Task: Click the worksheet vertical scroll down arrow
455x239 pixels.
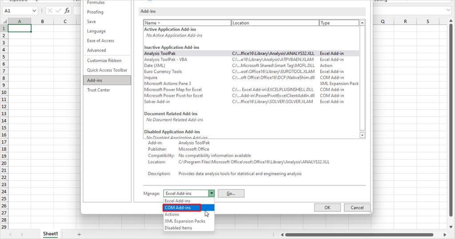Action: pyautogui.click(x=451, y=227)
